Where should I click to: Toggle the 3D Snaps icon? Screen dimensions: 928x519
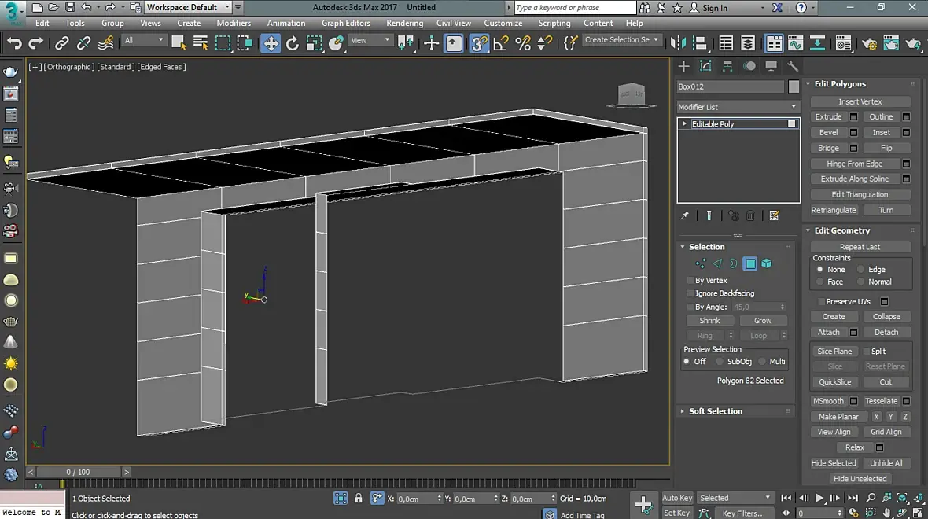[x=479, y=43]
